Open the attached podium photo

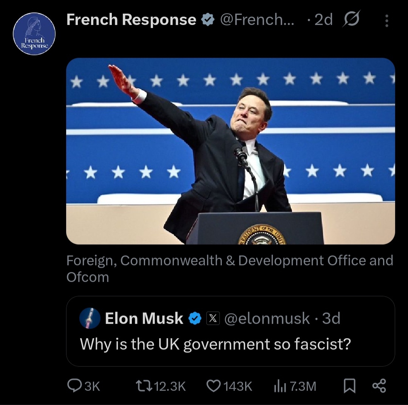pyautogui.click(x=230, y=151)
